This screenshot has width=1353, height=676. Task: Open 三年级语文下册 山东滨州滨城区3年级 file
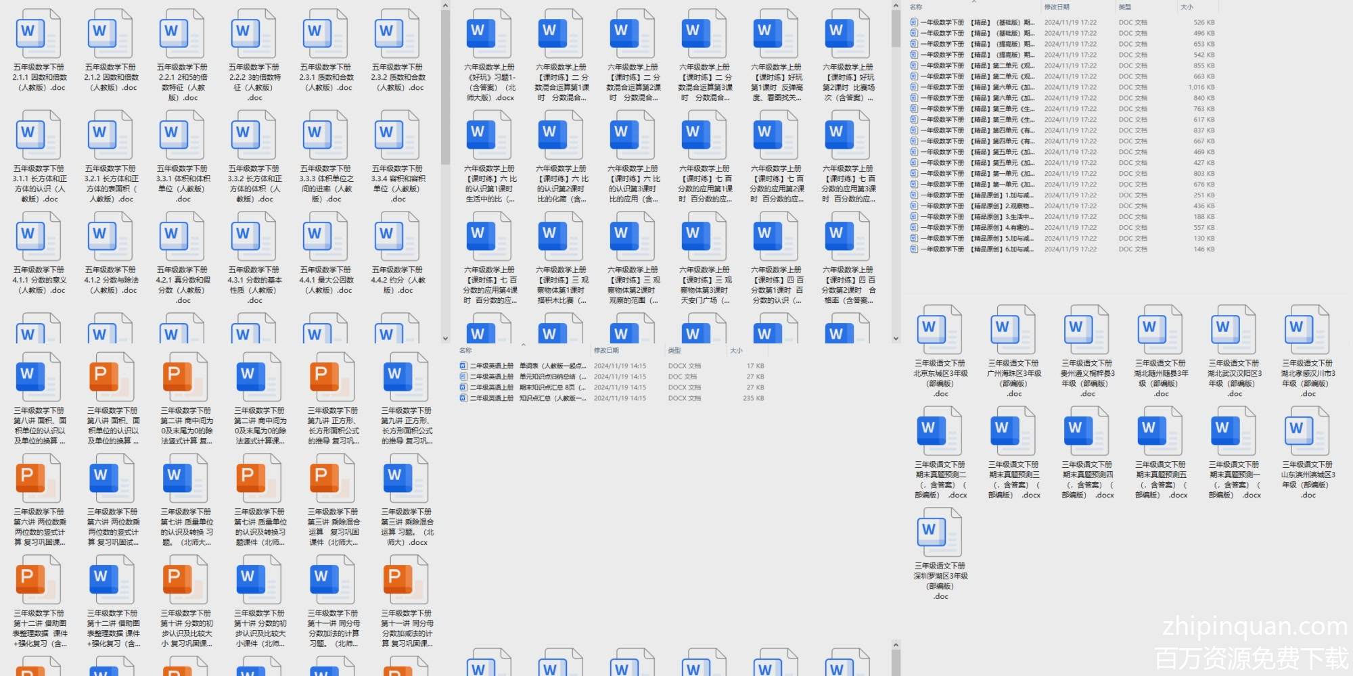pos(1307,431)
